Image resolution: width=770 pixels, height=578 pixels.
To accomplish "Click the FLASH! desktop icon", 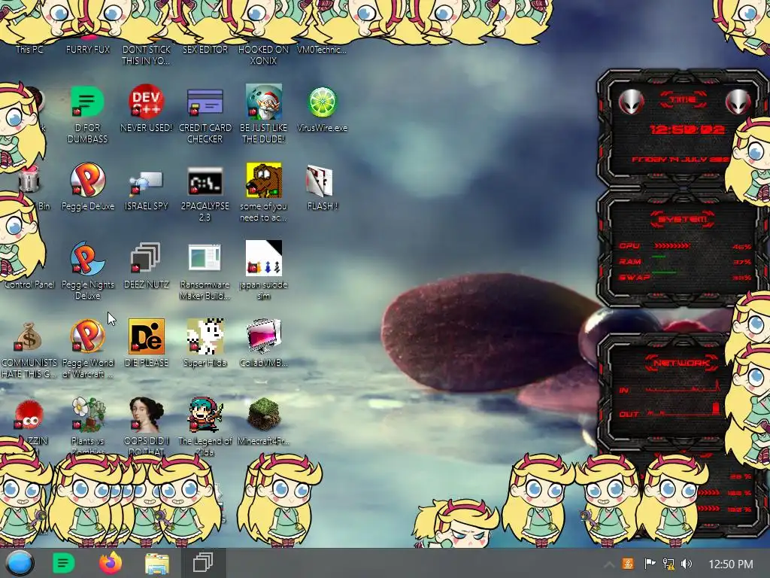I will pos(320,181).
